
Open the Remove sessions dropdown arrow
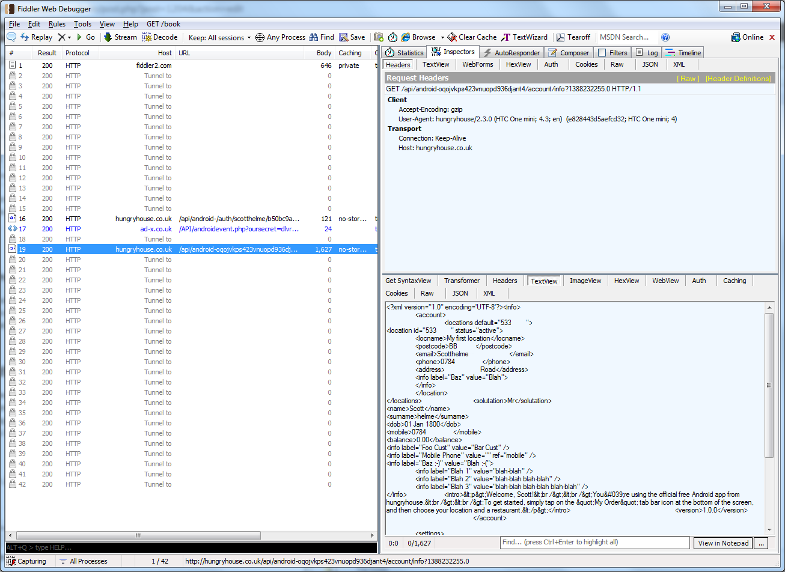69,37
